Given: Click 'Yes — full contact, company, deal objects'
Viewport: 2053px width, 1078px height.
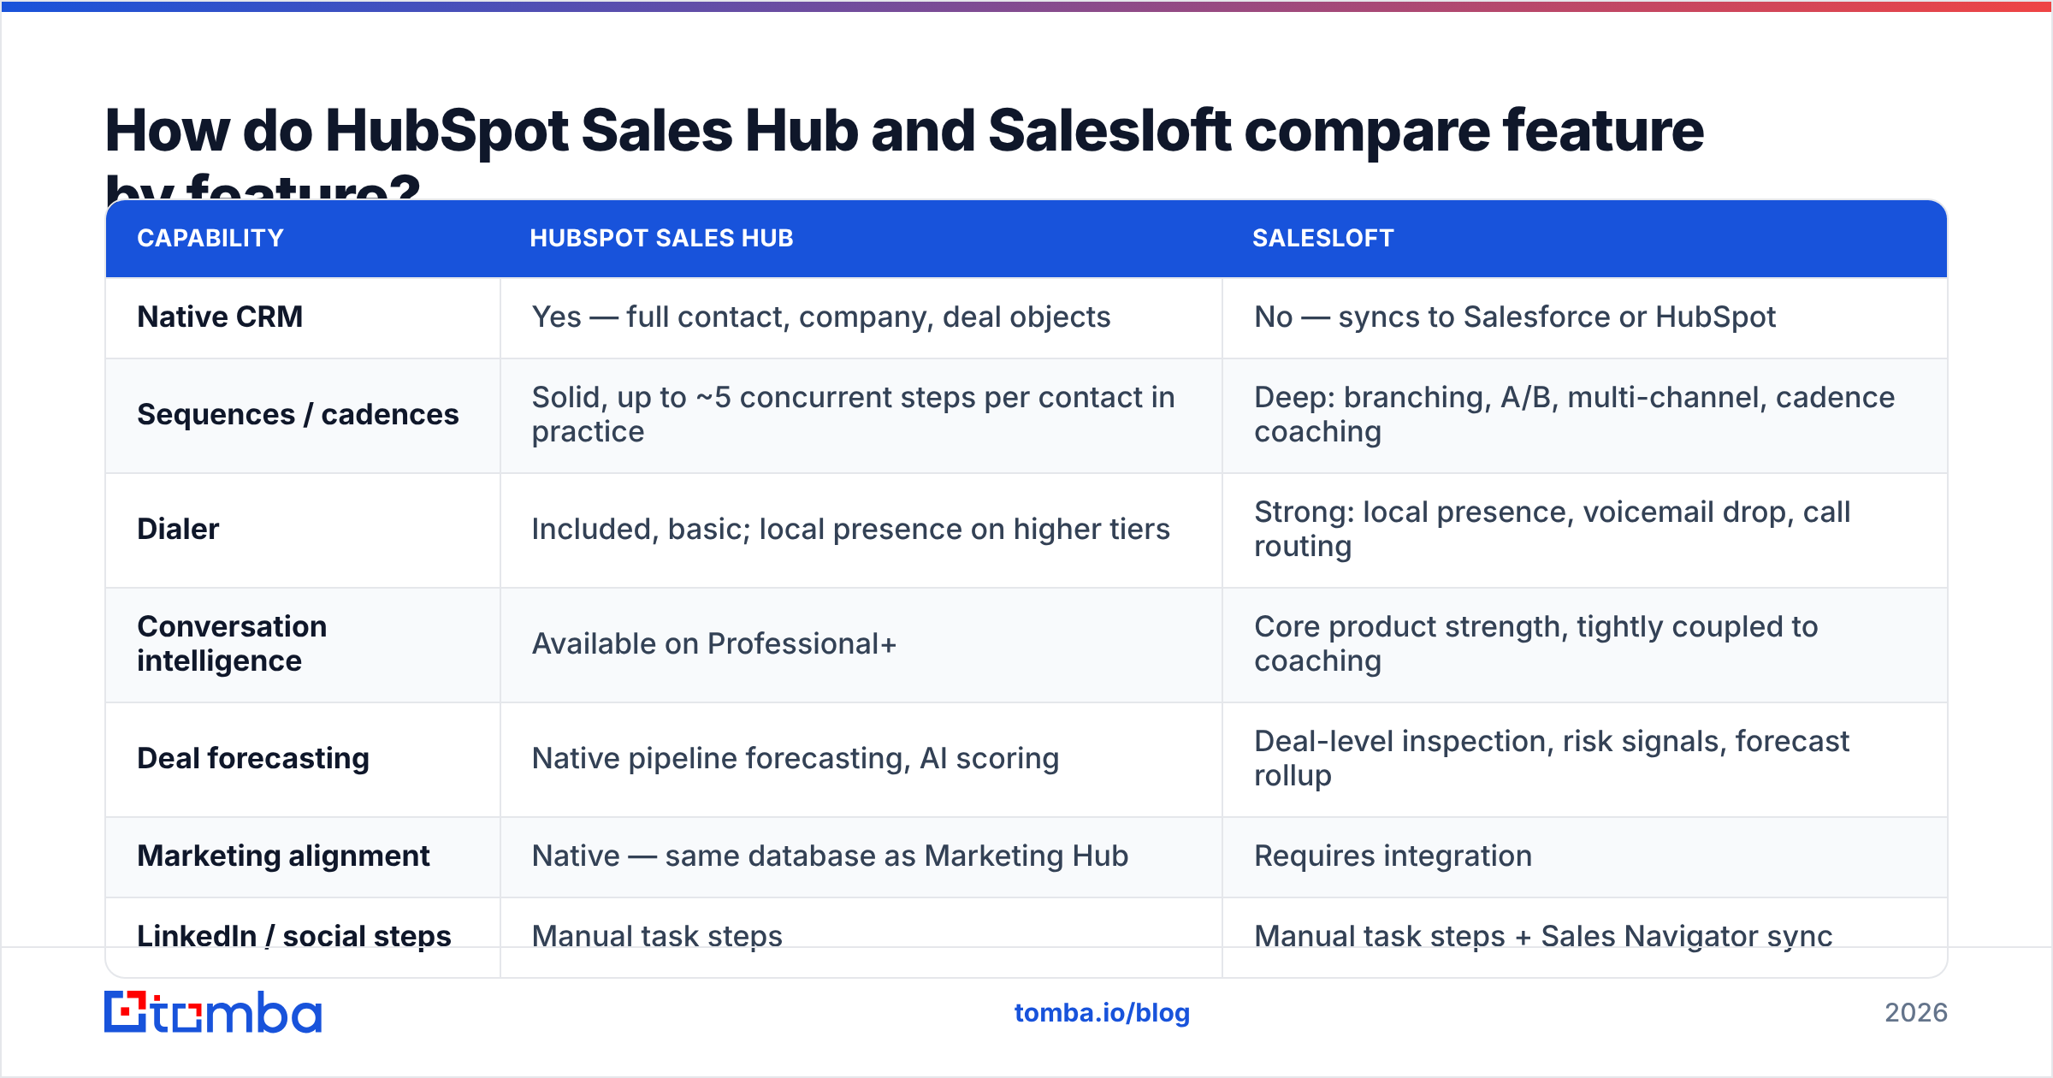Looking at the screenshot, I should [x=821, y=317].
